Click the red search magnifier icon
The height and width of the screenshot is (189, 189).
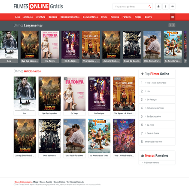pyautogui.click(x=149, y=6)
